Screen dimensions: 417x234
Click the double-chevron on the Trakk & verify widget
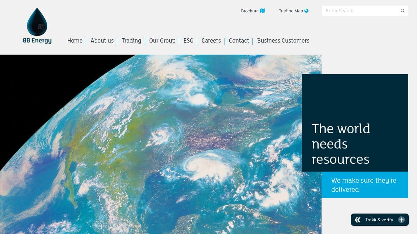(357, 220)
